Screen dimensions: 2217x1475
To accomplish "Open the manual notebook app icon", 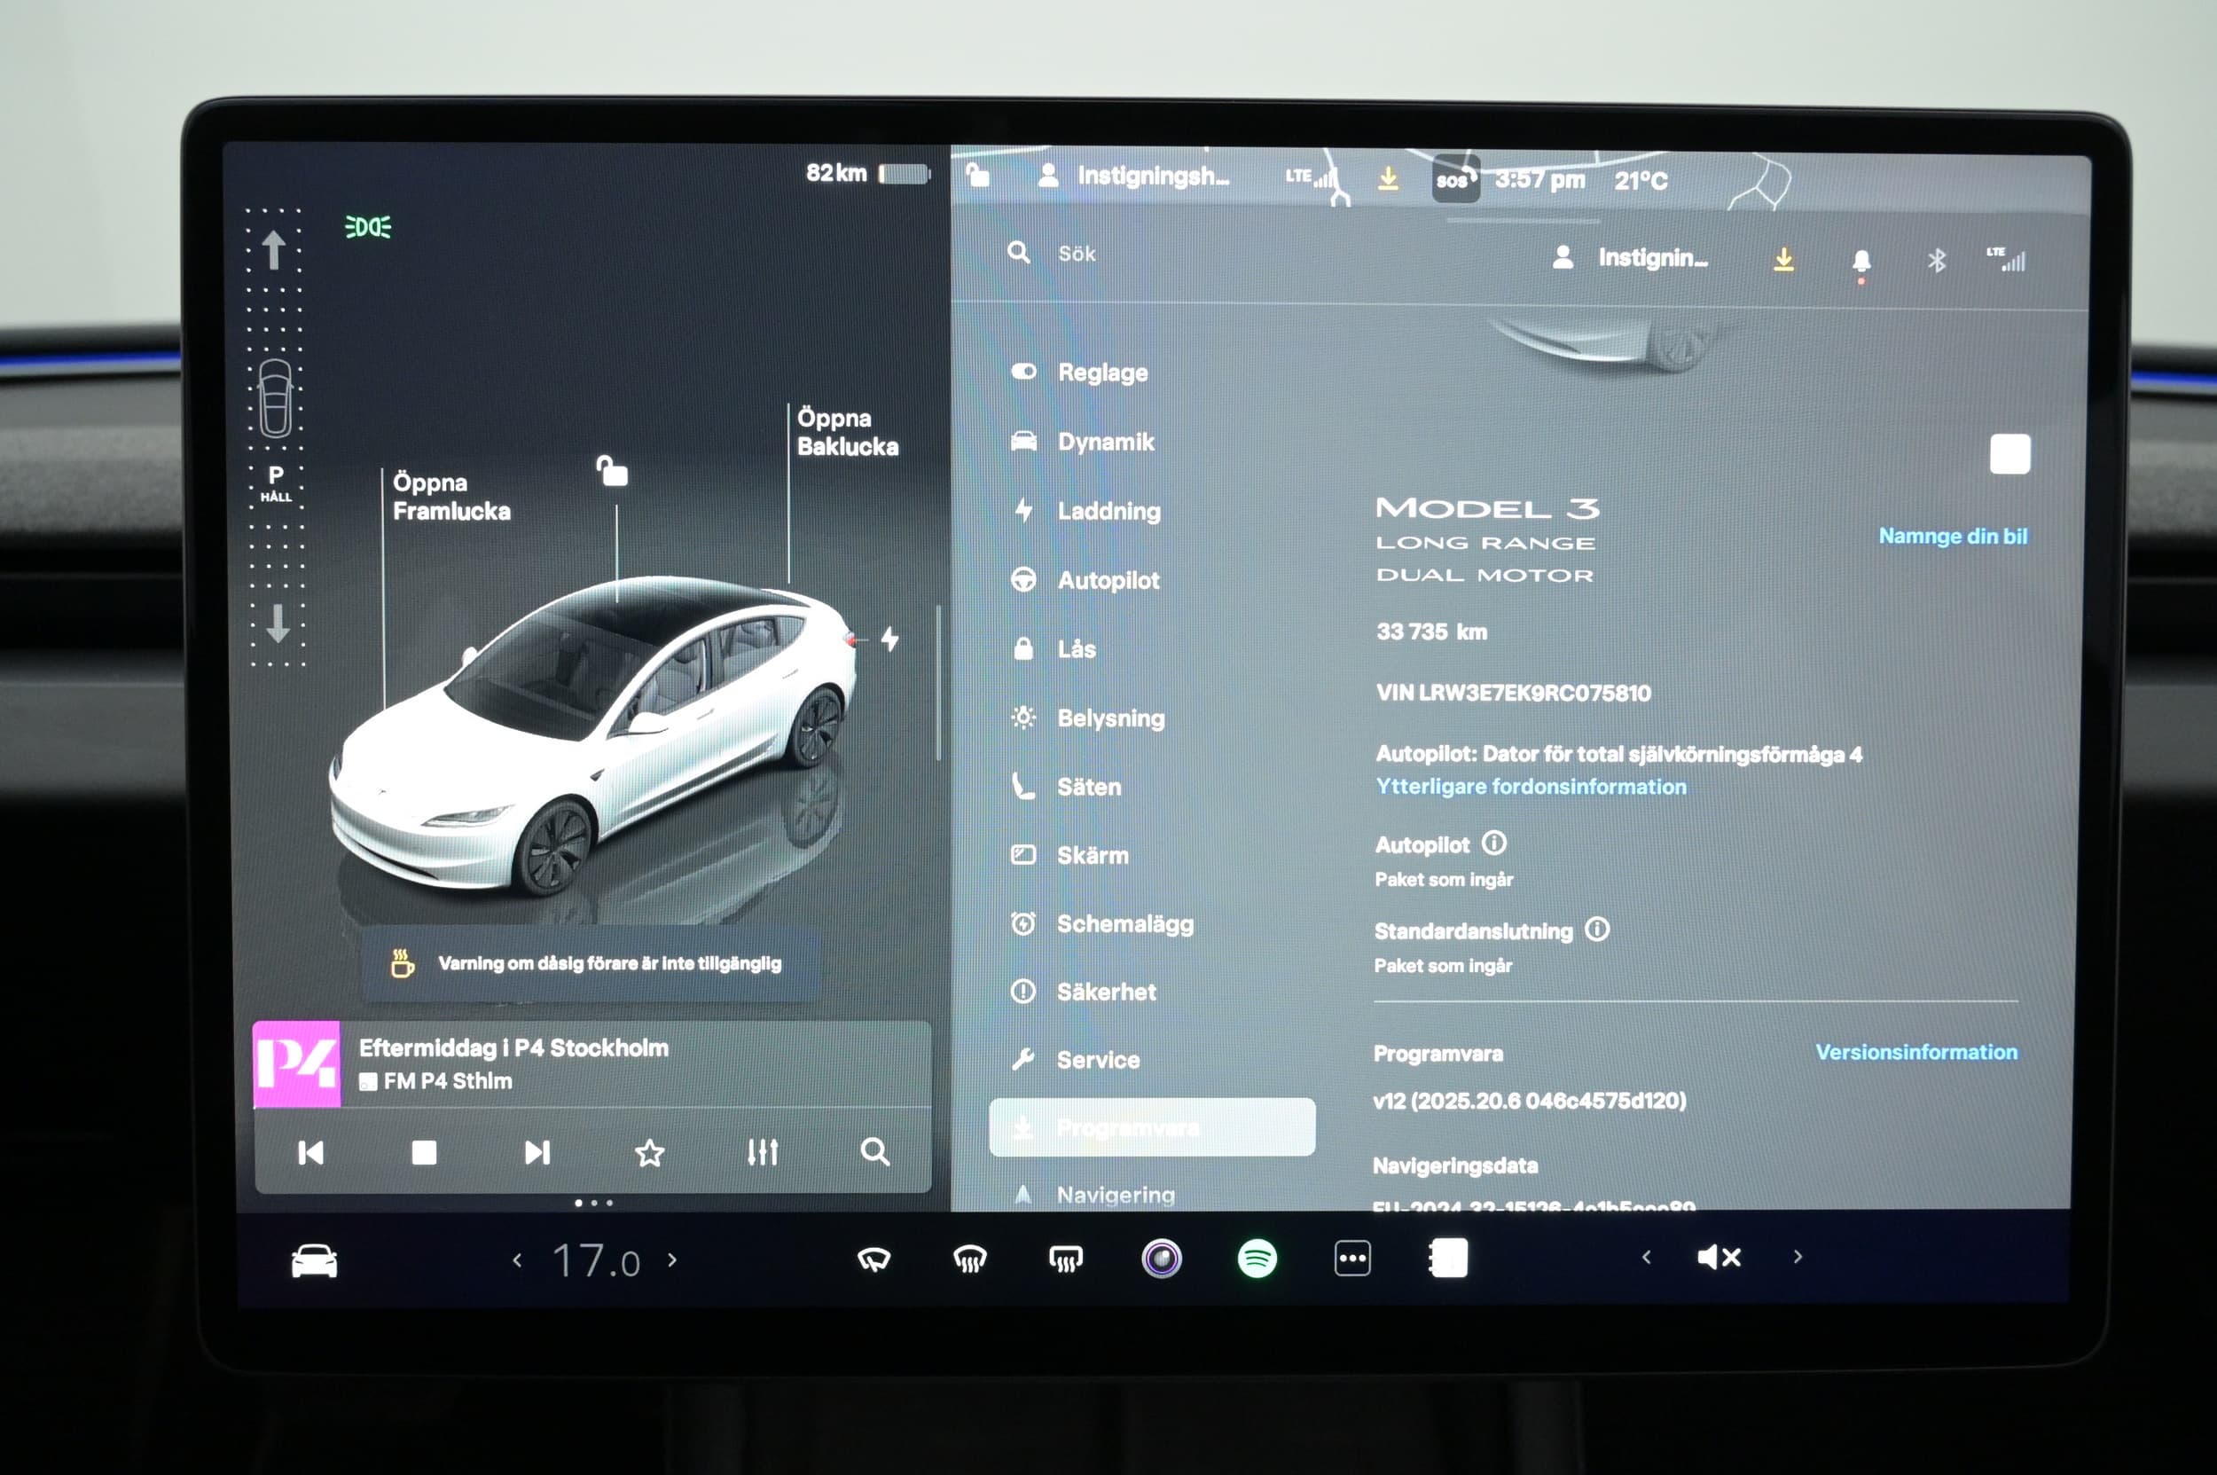I will 1448,1259.
